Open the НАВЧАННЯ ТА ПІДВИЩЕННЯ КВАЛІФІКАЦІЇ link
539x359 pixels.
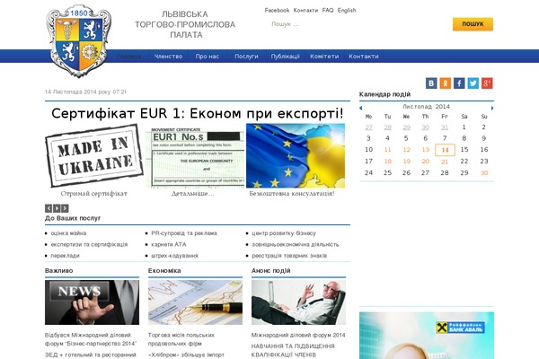click(293, 350)
